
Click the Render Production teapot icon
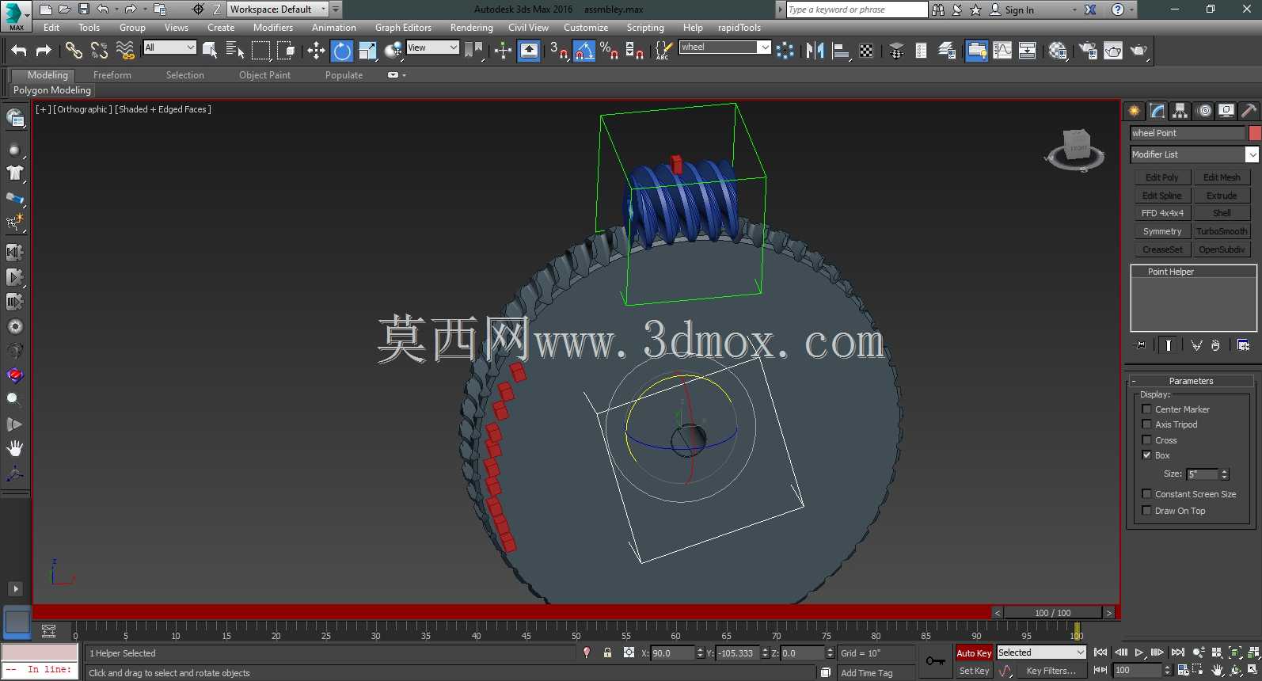(x=1138, y=51)
